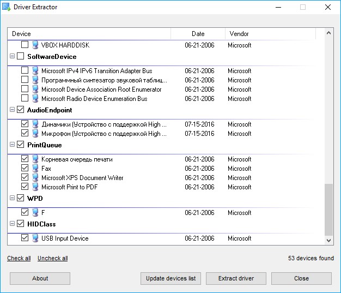
Task: Tick Microsoft IPv4 IPv6 Transition Adapter Bus checkbox
Action: (x=25, y=70)
